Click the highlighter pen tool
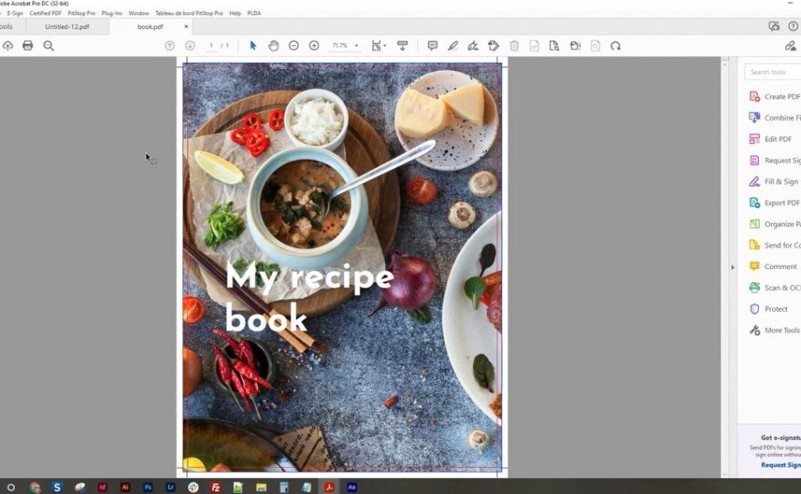The width and height of the screenshot is (801, 494). pos(453,46)
